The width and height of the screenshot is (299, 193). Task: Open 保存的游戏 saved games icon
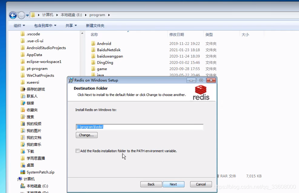tap(23, 89)
